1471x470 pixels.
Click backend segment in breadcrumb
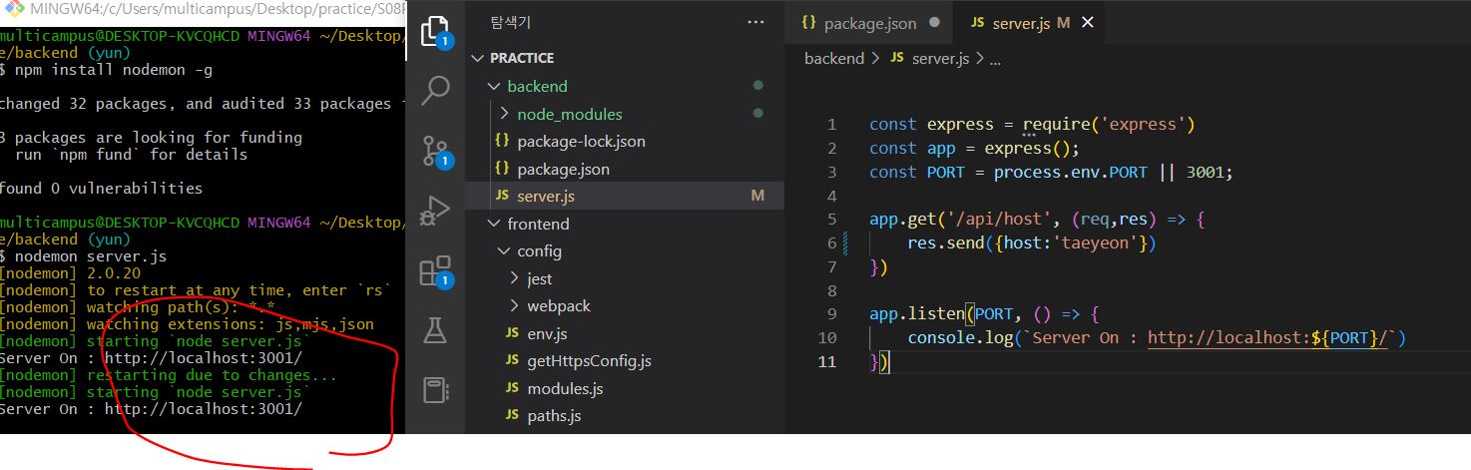pyautogui.click(x=834, y=59)
